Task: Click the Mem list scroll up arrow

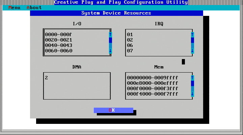Action: tap(192, 78)
